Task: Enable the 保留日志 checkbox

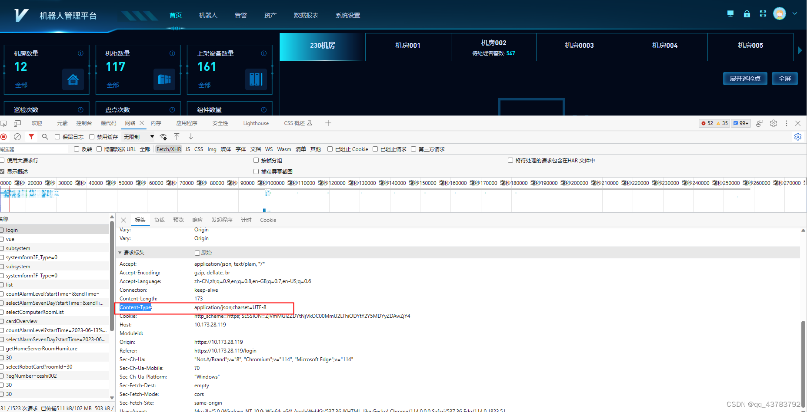Action: (57, 137)
